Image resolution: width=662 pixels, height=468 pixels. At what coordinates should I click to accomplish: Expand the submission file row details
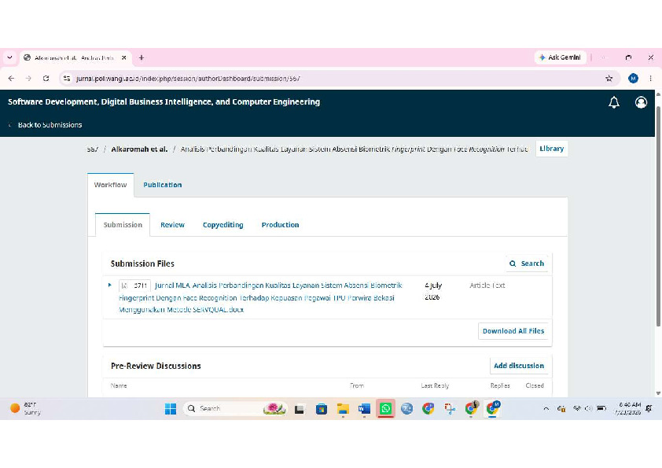coord(110,285)
